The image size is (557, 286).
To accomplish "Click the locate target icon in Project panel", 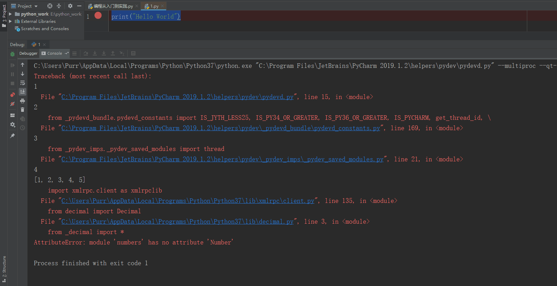I will pyautogui.click(x=50, y=6).
